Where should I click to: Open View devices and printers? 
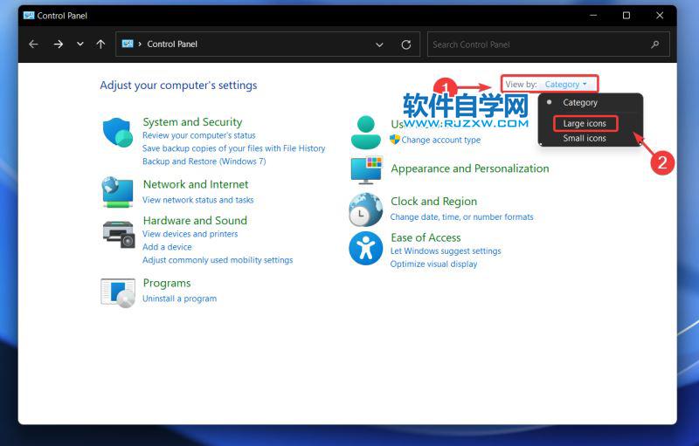click(190, 234)
